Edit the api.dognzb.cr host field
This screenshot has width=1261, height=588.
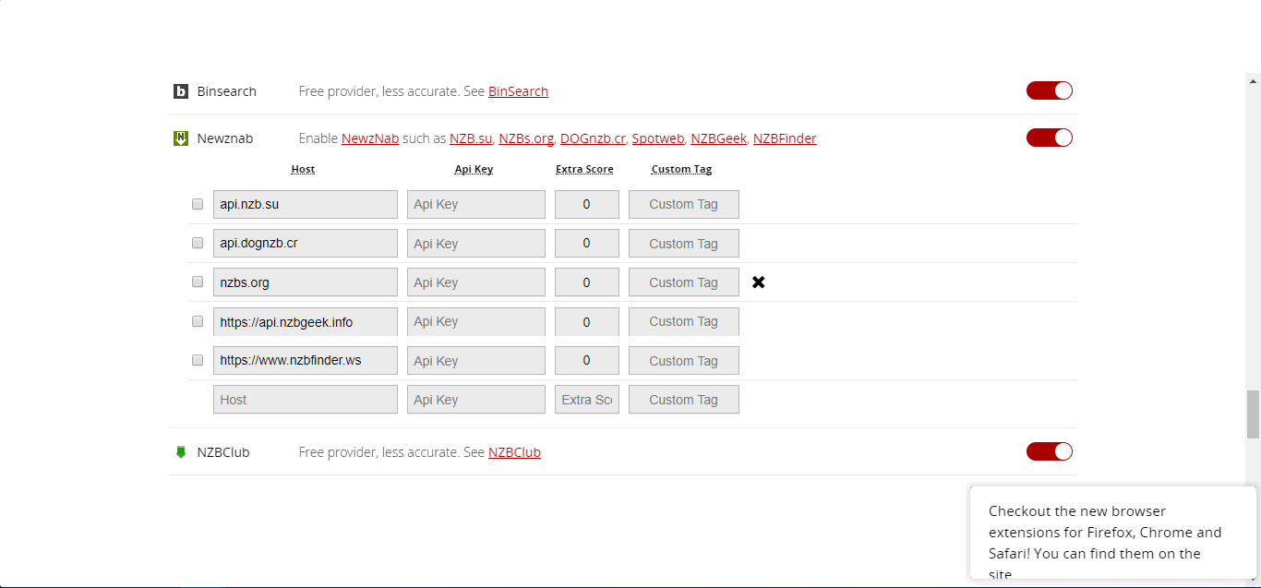306,244
